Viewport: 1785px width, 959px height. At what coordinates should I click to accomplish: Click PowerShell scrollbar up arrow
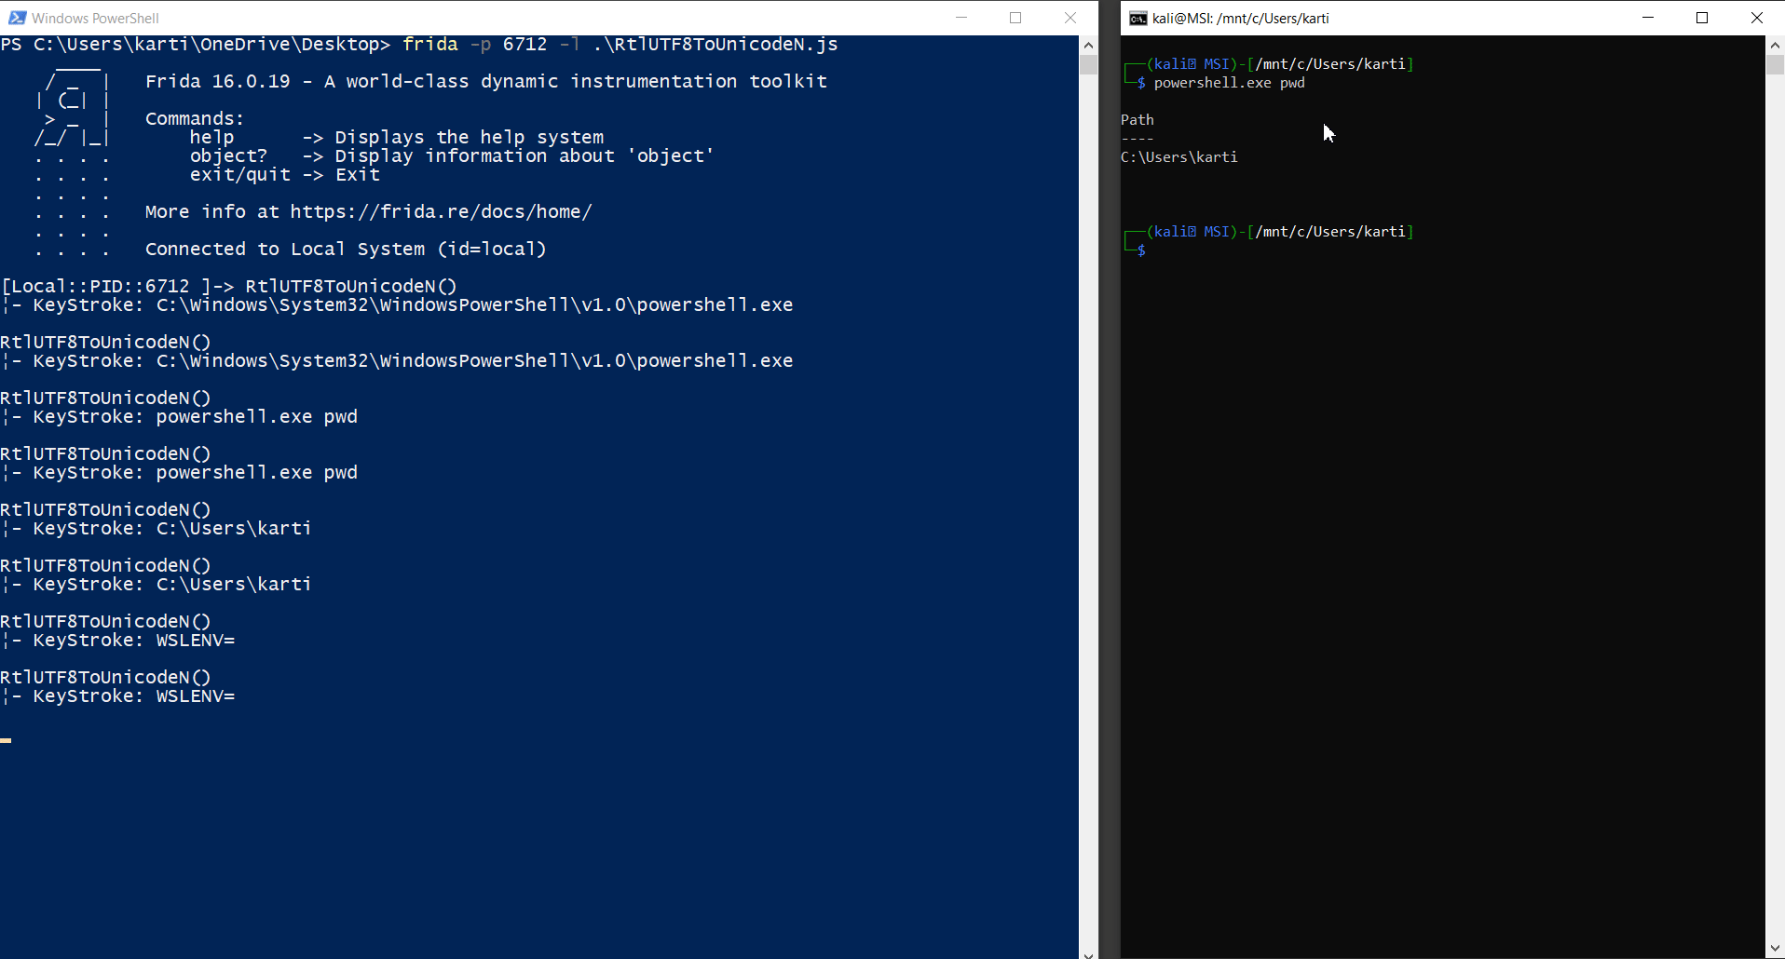pos(1088,45)
